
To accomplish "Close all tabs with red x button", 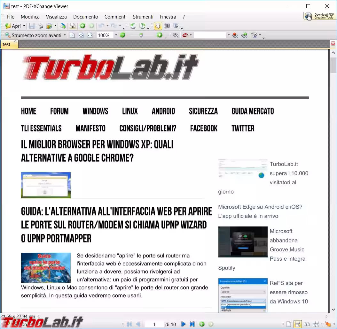I will pos(333,43).
